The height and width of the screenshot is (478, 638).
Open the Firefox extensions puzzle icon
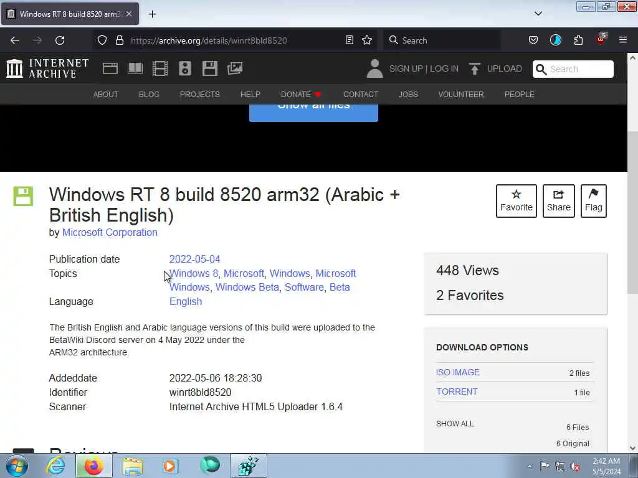click(x=578, y=40)
